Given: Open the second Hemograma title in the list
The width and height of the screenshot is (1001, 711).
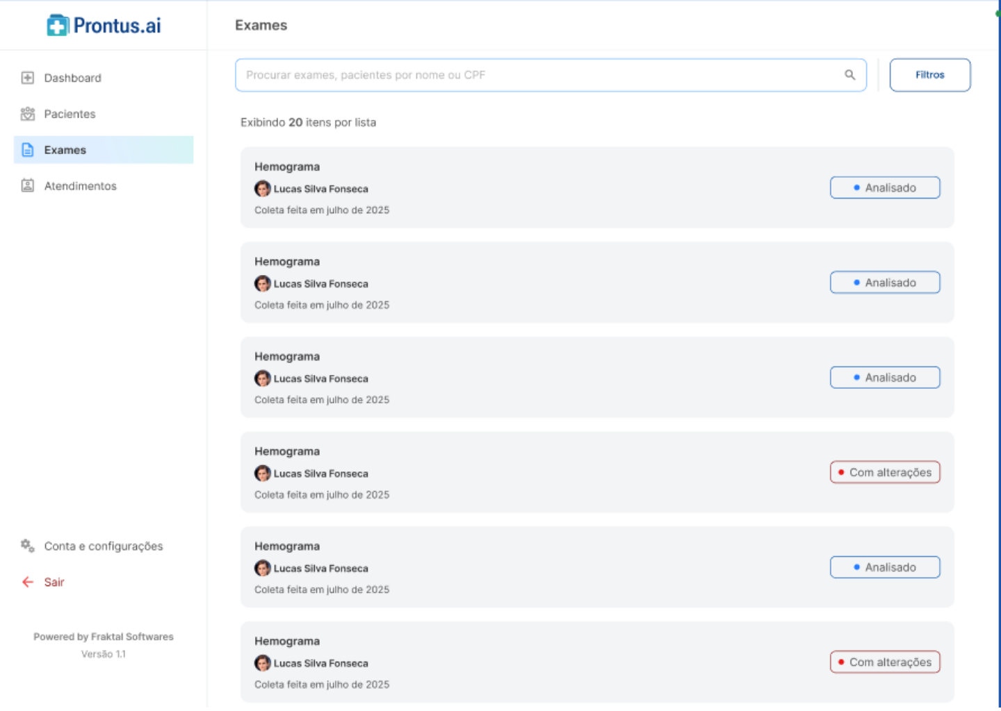Looking at the screenshot, I should coord(287,262).
